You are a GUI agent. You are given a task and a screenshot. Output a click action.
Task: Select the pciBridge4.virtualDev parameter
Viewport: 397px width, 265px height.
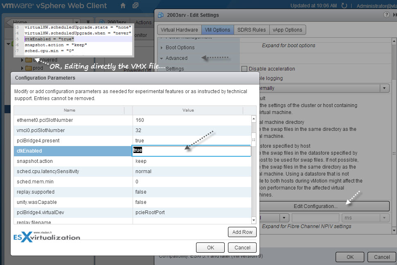tap(41, 212)
